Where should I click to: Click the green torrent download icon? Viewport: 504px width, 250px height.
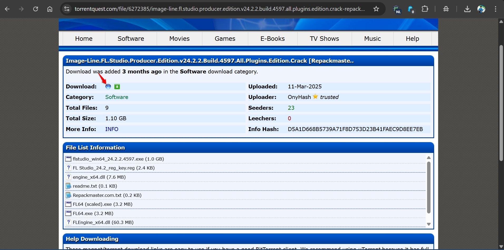pos(117,87)
